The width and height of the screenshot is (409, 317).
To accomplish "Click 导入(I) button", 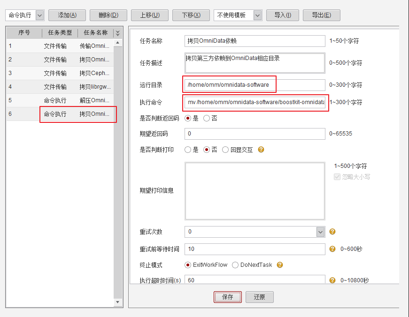I will tap(283, 15).
